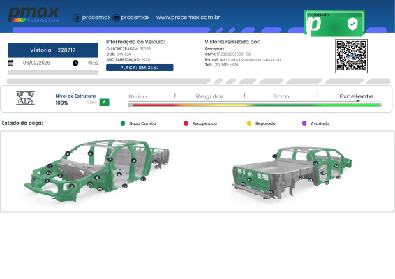This screenshot has width=395, height=279.
Task: Select part marker 10 on the floor
Action: point(119,174)
